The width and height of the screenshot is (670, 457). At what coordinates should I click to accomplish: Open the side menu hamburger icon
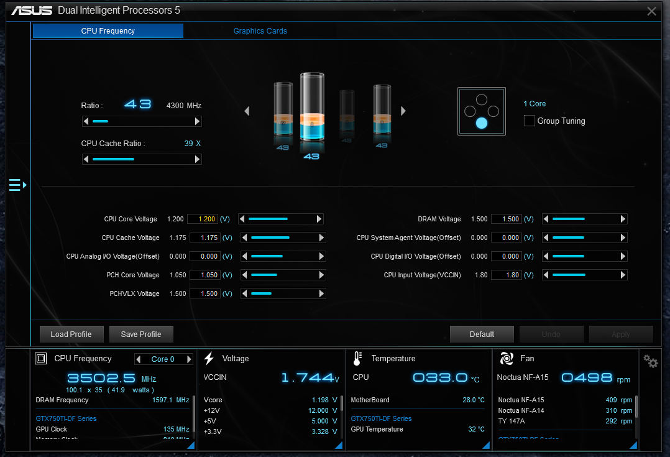point(17,185)
